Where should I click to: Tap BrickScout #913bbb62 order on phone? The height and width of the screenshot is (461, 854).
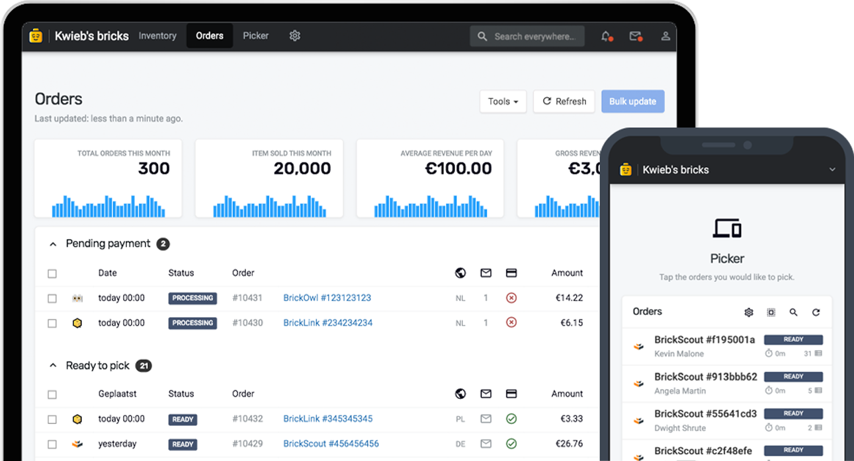pyautogui.click(x=727, y=383)
